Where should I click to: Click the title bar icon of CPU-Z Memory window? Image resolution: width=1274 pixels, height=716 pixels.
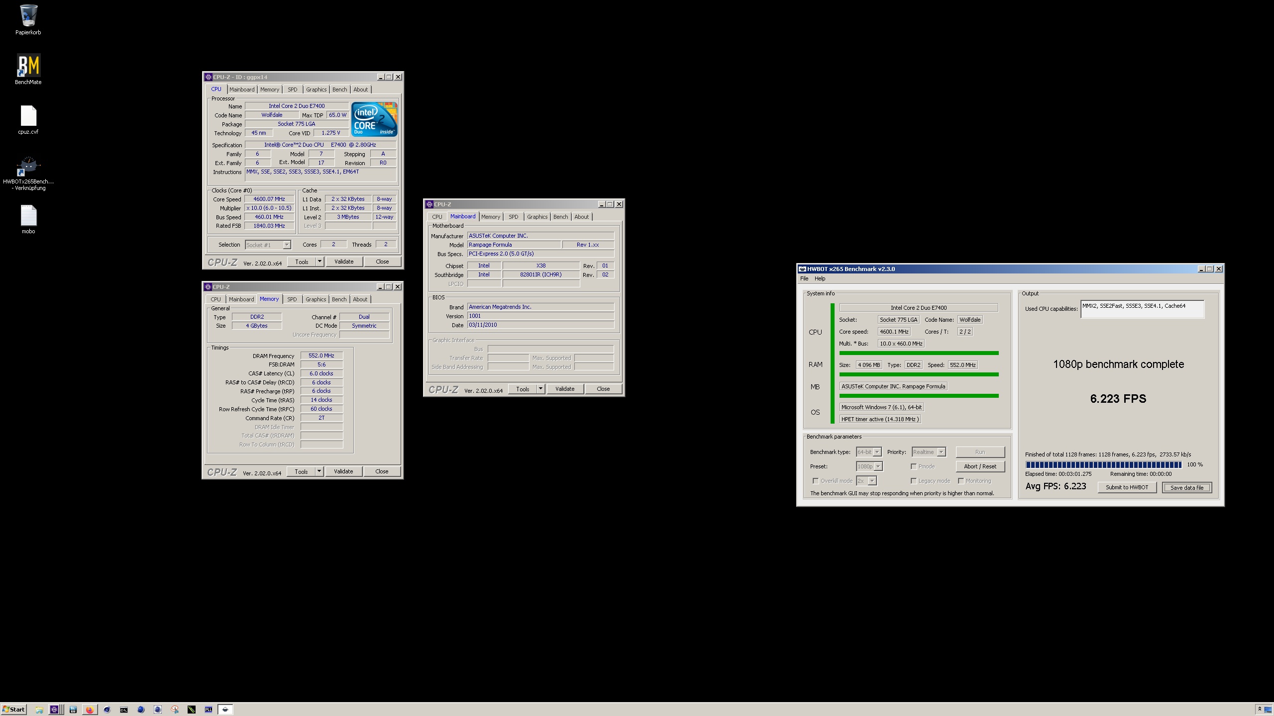208,287
